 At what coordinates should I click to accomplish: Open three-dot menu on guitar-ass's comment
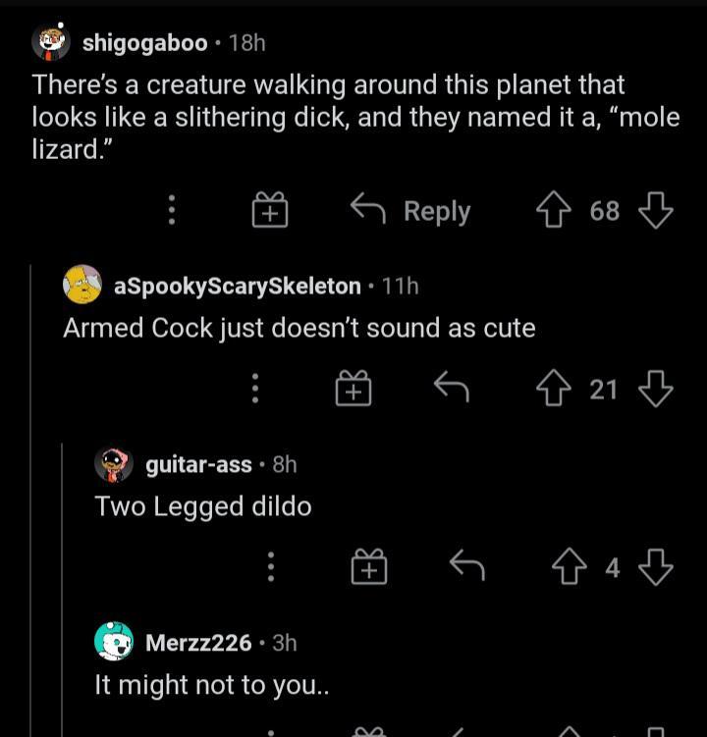pyautogui.click(x=272, y=567)
